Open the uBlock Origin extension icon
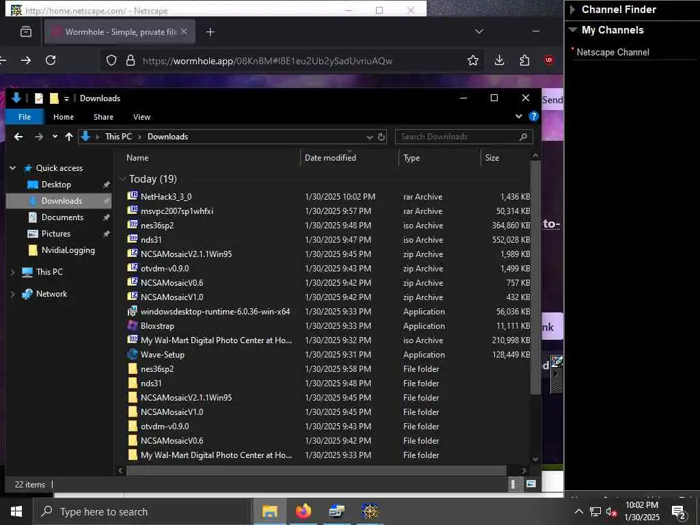This screenshot has height=525, width=700. 549,60
